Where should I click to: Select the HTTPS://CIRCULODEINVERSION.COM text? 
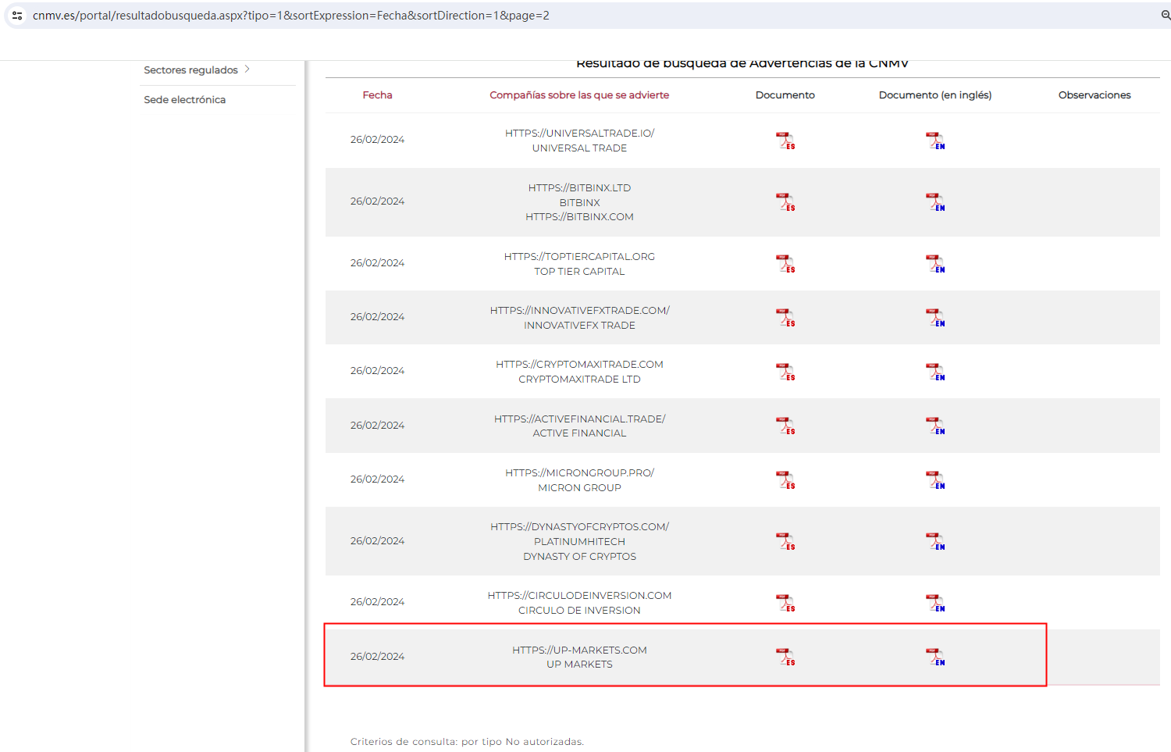579,596
